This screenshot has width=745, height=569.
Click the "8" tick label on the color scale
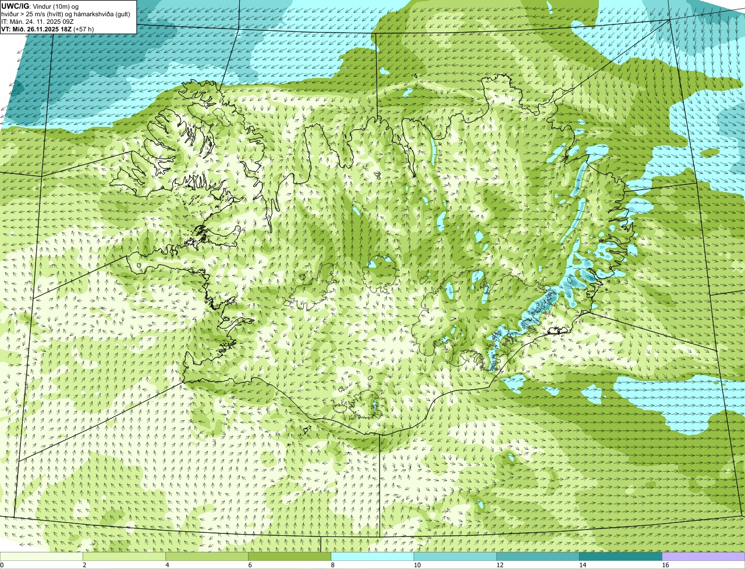[x=332, y=565]
